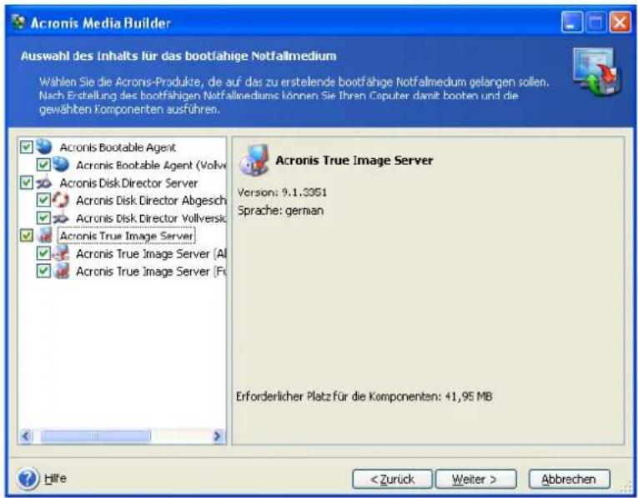This screenshot has height=498, width=638.
Task: Uncheck the Acronis Bootable Agent checkbox
Action: click(x=27, y=147)
